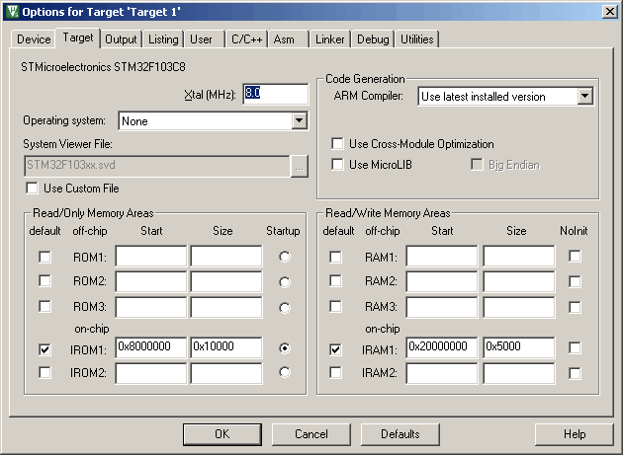
Task: Click the System Viewer File browse button
Action: point(300,166)
